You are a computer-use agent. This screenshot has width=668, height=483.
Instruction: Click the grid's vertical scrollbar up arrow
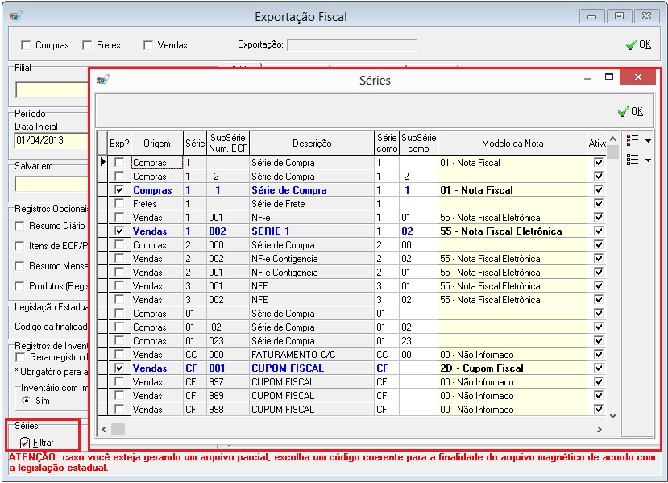612,139
